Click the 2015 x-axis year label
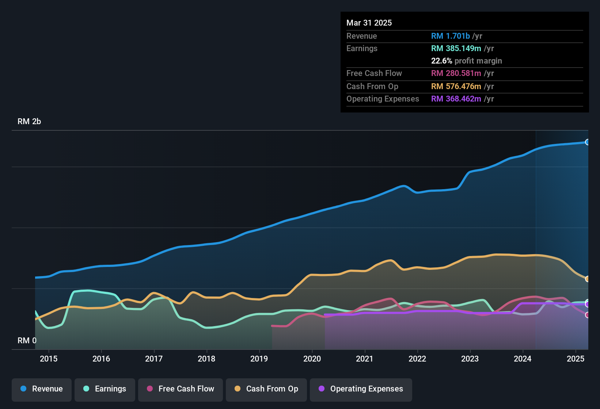 tap(49, 359)
